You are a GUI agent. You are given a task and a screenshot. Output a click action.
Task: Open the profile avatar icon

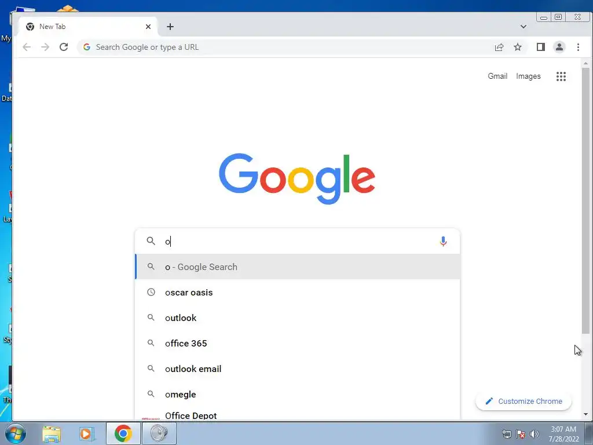[559, 47]
